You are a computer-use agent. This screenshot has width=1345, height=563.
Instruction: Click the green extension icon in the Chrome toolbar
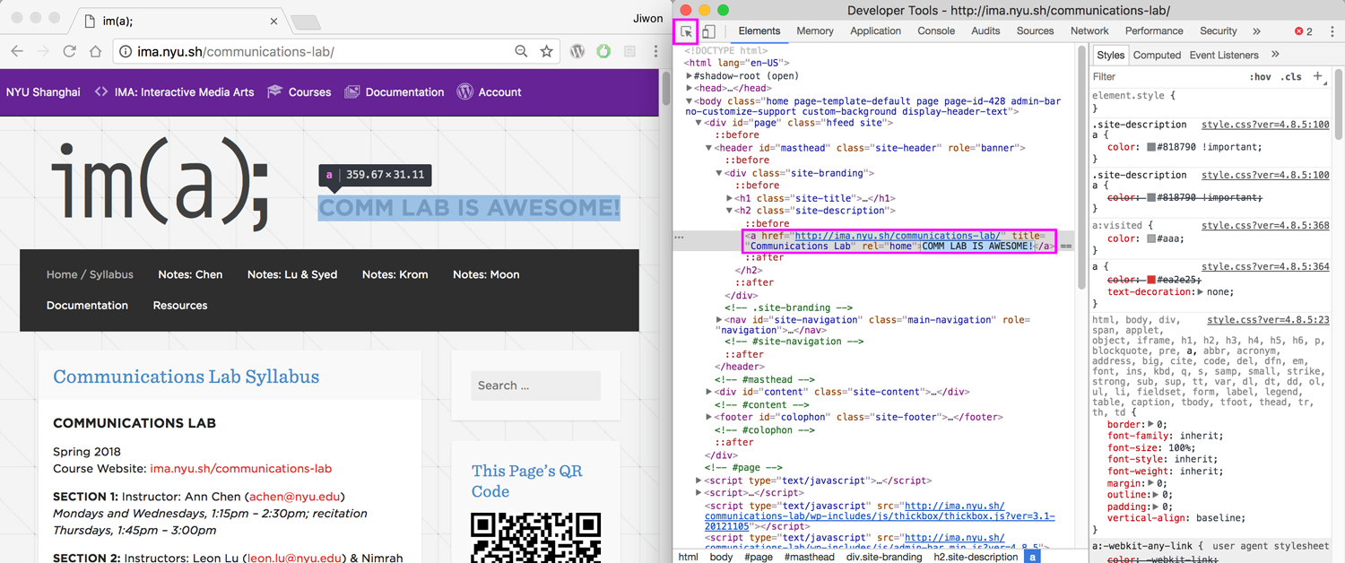[603, 52]
